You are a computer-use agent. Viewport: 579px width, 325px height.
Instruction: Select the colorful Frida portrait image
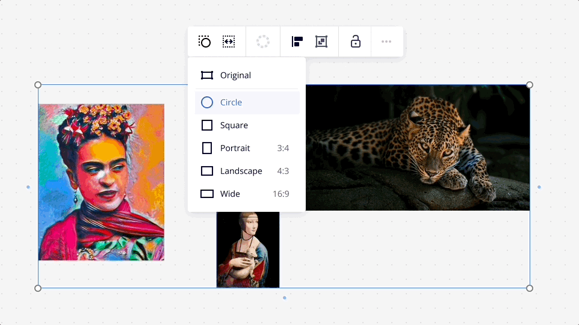click(102, 182)
